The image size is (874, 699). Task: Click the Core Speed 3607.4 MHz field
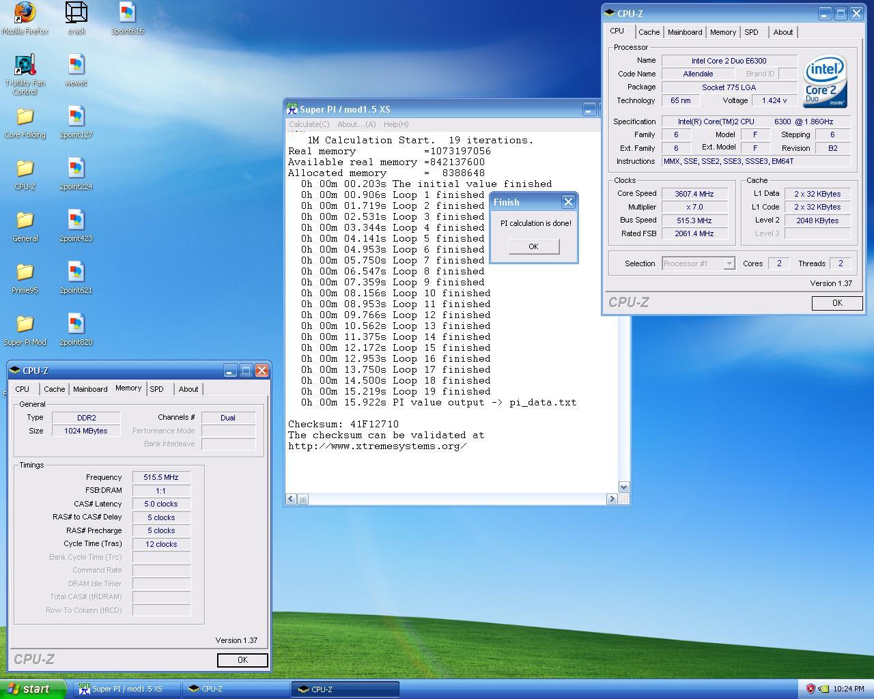tap(694, 194)
